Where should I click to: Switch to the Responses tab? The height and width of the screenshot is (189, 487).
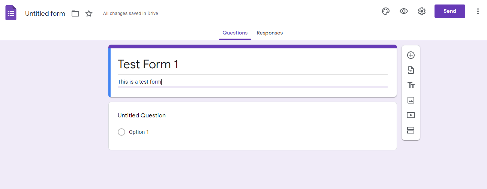pyautogui.click(x=270, y=33)
